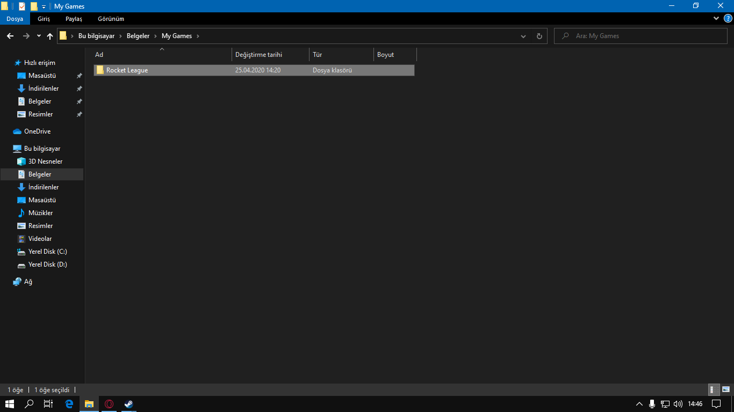Click the microphone icon in the system tray

(x=652, y=404)
